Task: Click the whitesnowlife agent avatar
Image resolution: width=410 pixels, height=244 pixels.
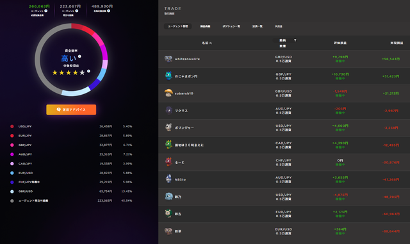Action: 168,59
